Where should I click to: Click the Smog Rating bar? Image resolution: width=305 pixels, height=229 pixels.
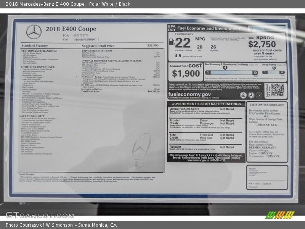coord(273,72)
